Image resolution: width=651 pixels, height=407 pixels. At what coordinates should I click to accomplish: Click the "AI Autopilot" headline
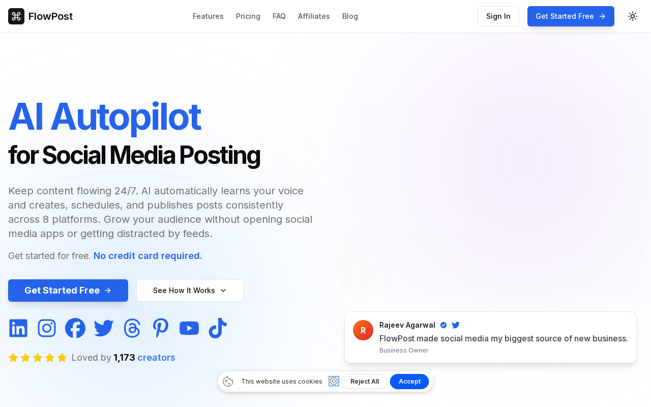[x=105, y=117]
